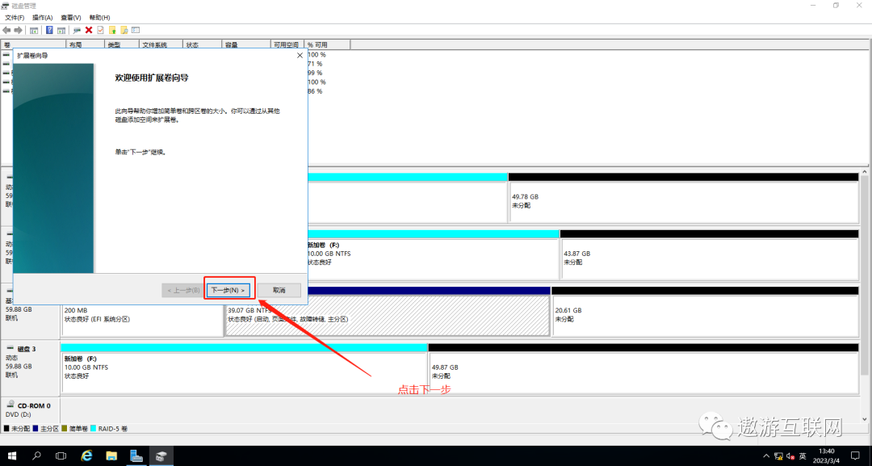Viewport: 872px width, 466px height.
Task: Click the back arrow toolbar icon
Action: click(x=6, y=30)
